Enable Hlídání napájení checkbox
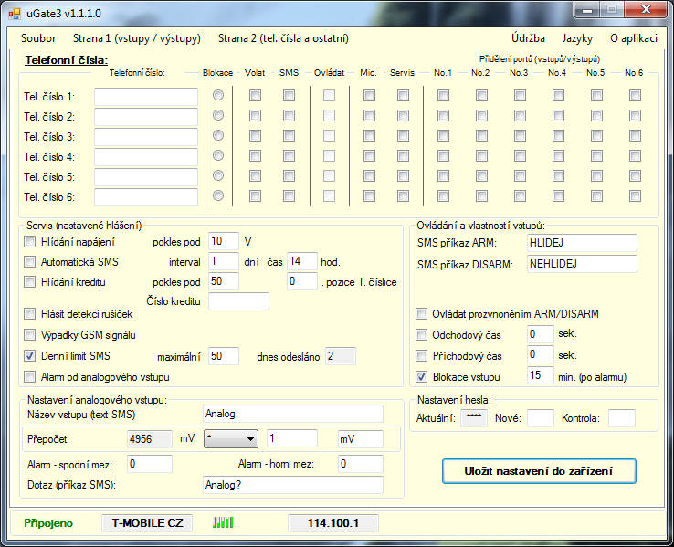Image resolution: width=674 pixels, height=547 pixels. pos(29,241)
